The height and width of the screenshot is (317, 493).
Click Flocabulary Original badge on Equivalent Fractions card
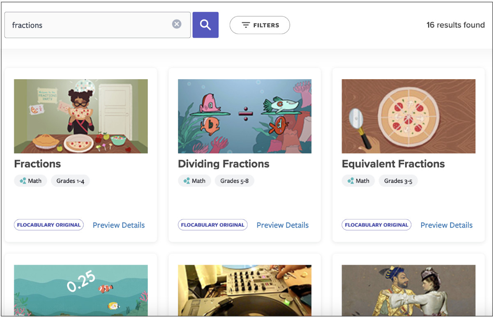coord(376,225)
